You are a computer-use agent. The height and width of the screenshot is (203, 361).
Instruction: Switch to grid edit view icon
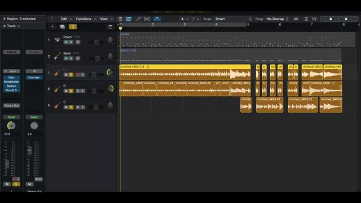pos(120,19)
